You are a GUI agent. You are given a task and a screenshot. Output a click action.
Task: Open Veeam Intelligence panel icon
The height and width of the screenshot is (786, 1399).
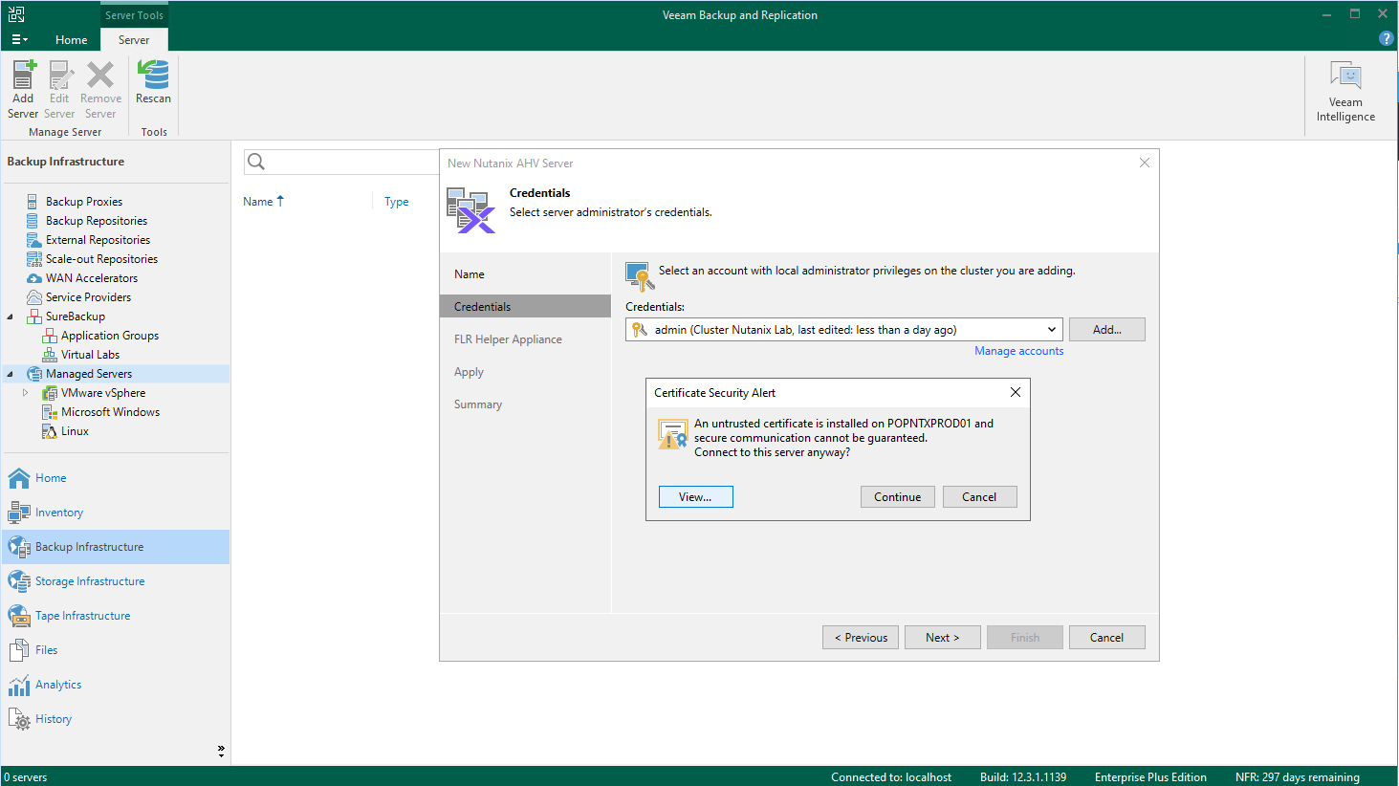pos(1345,92)
